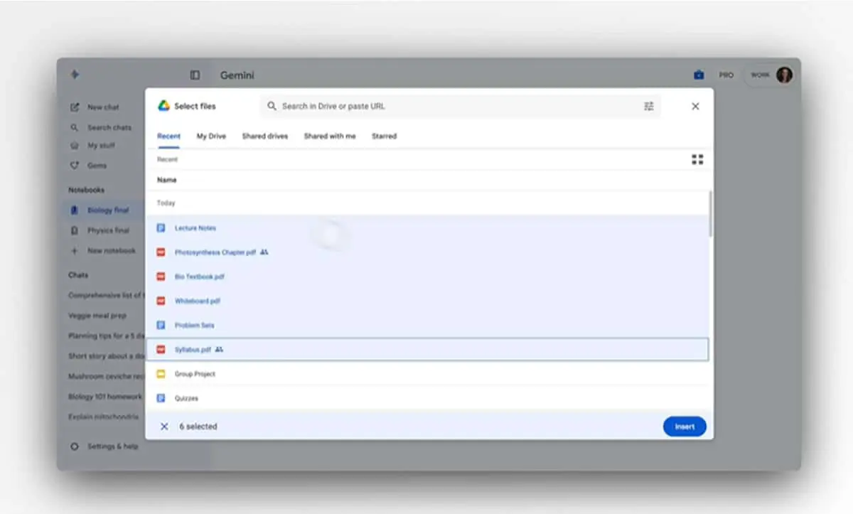Click the search magnifier icon in Drive search

pos(272,106)
